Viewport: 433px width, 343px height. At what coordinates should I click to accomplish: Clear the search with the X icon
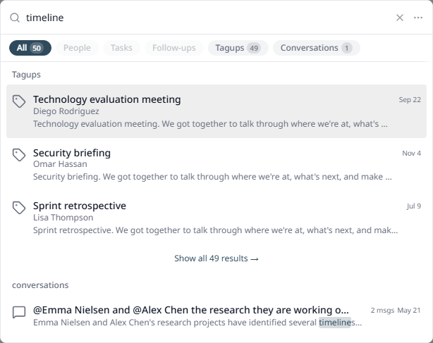(400, 18)
